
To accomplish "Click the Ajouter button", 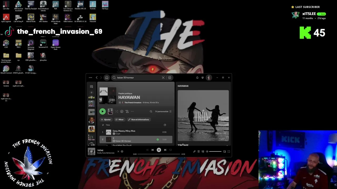I will click(x=106, y=120).
